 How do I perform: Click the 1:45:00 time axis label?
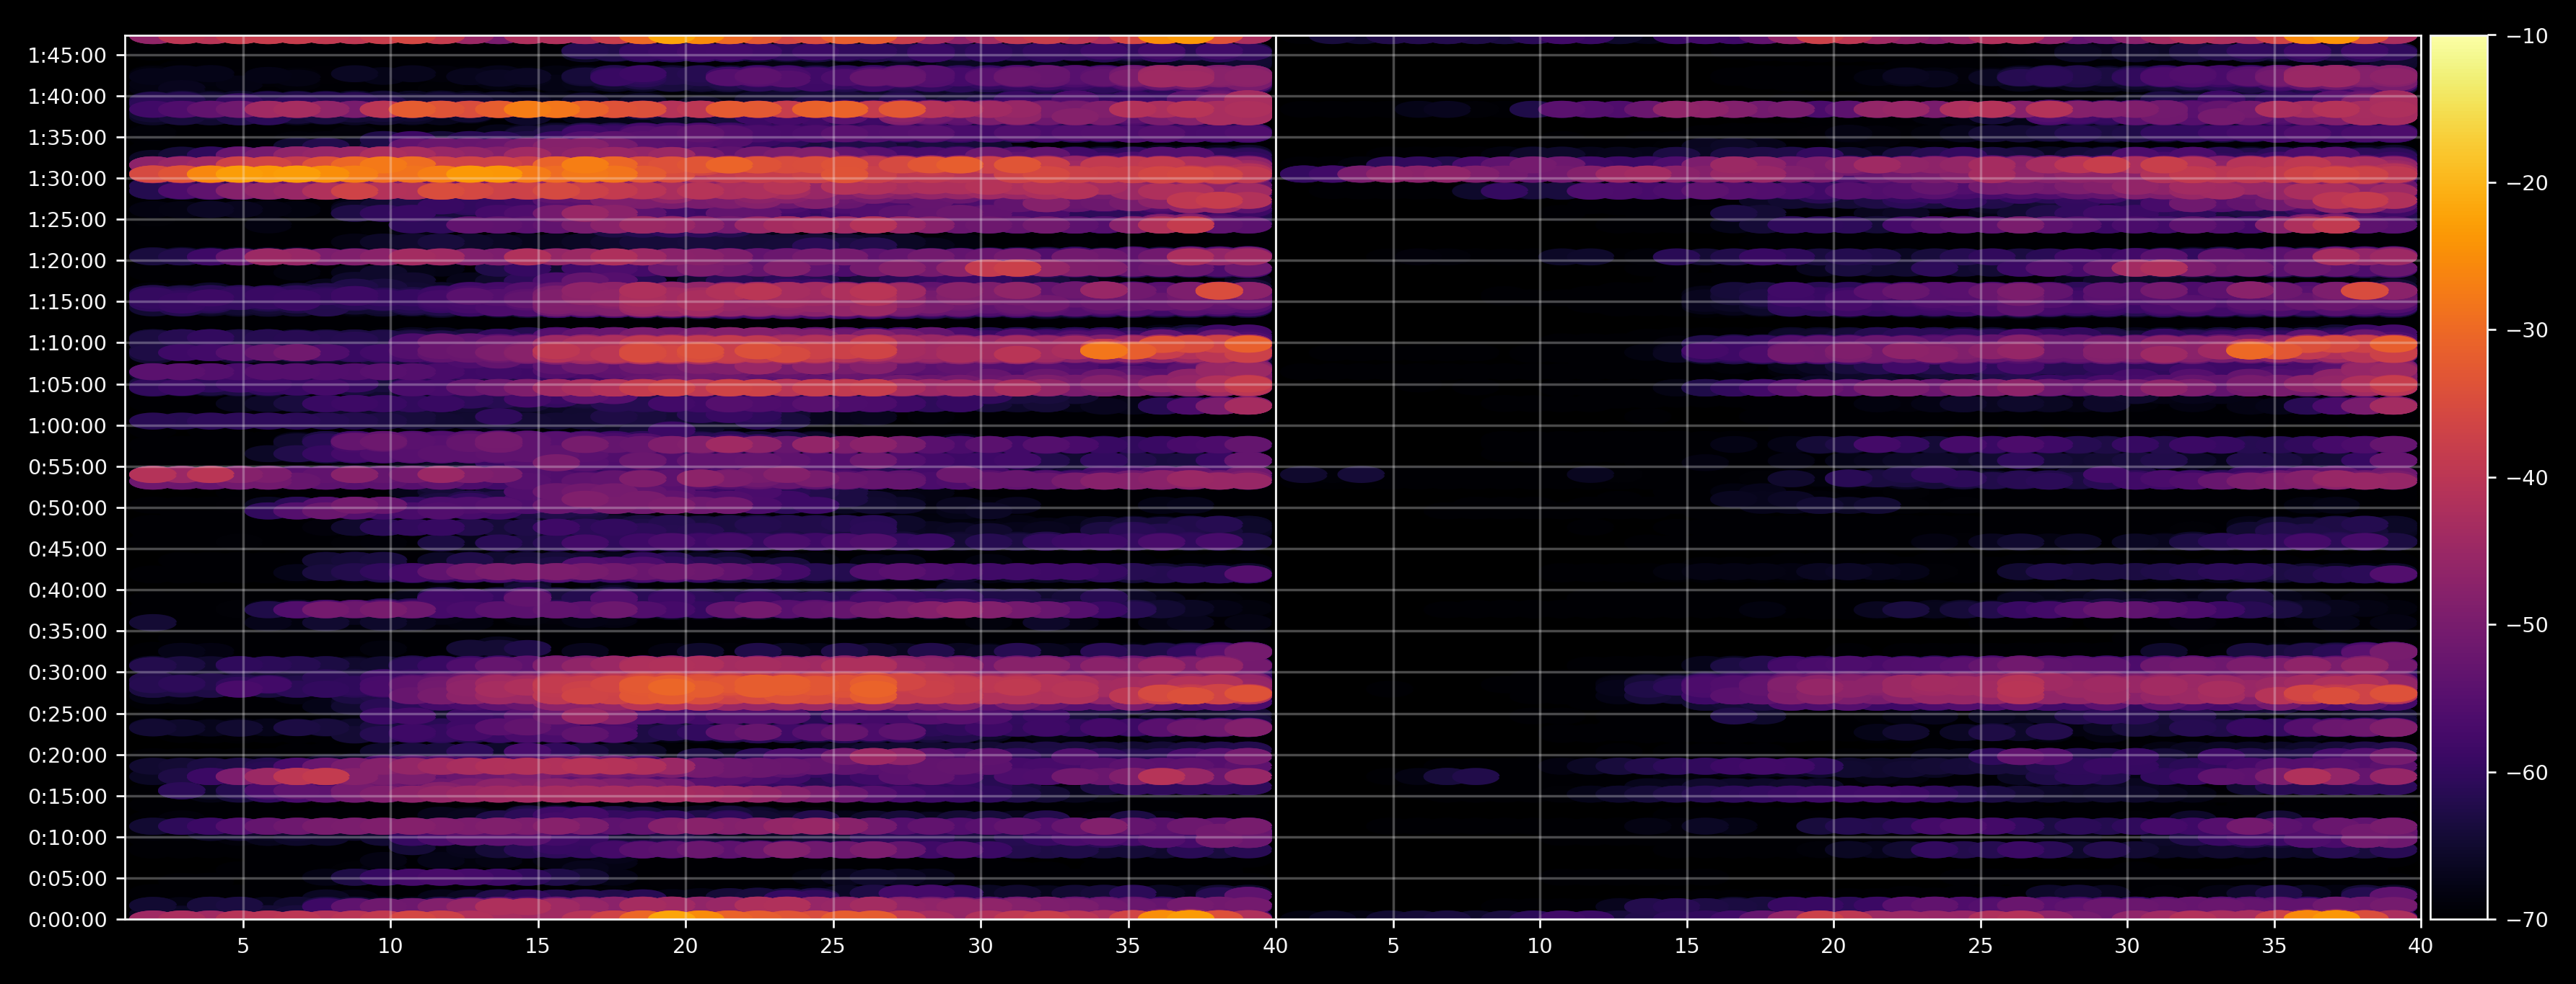pos(67,56)
